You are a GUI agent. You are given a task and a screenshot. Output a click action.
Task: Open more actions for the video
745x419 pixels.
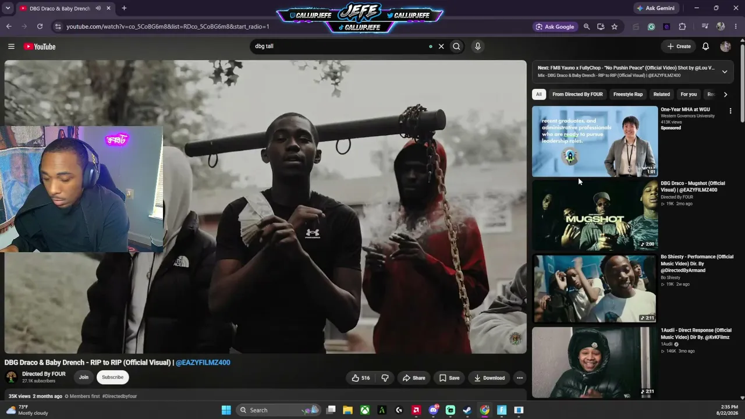(x=520, y=378)
